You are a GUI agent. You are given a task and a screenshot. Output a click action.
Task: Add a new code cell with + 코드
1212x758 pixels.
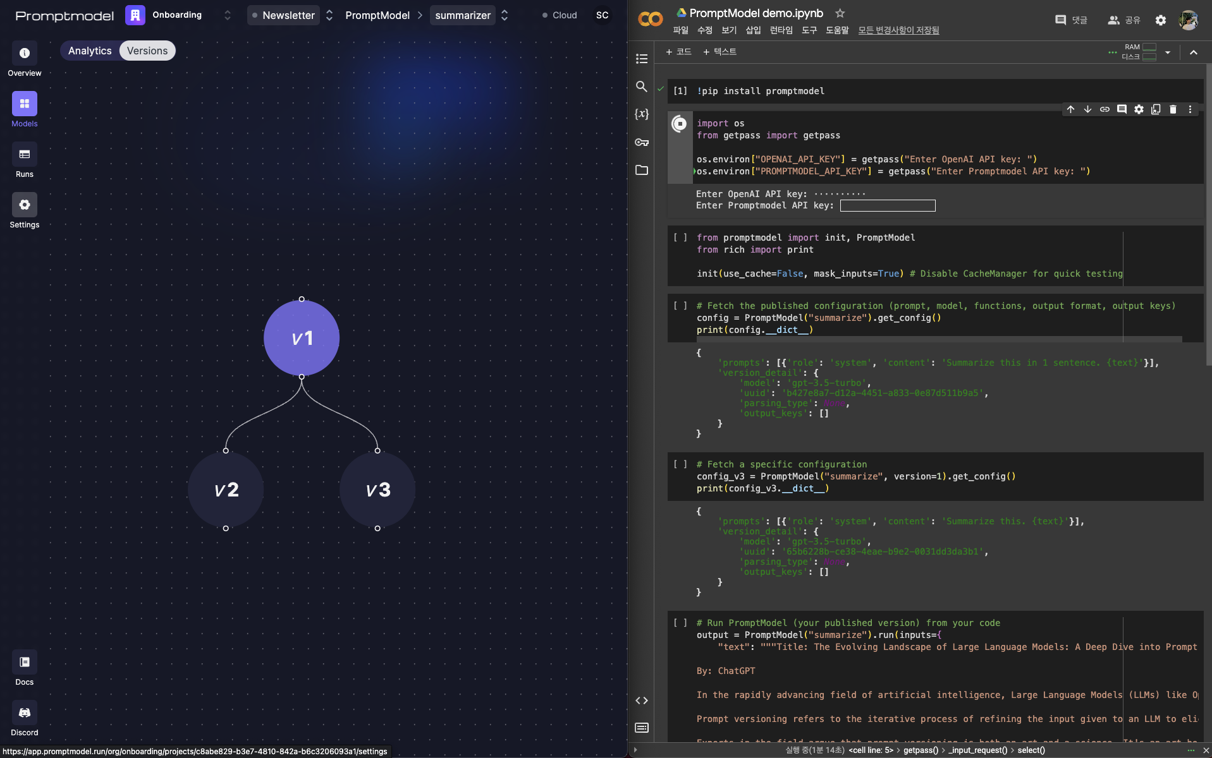point(678,52)
